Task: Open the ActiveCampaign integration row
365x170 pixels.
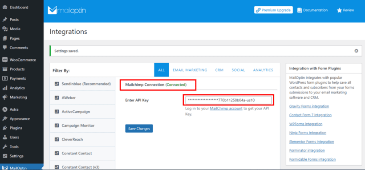Action: pos(82,112)
